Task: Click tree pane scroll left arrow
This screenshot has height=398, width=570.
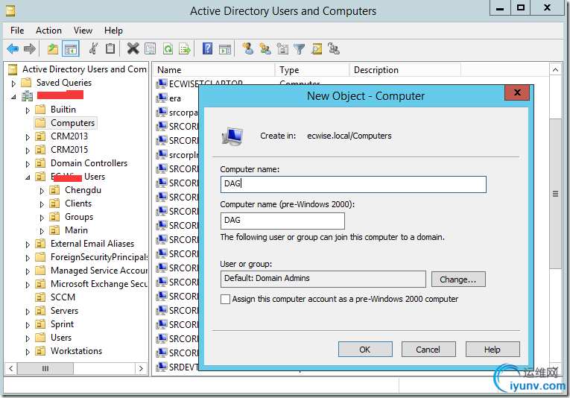Action: (11, 368)
